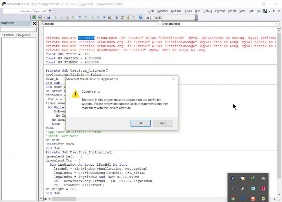The image size is (282, 202).
Task: Open the Help menu
Action: [151, 11]
